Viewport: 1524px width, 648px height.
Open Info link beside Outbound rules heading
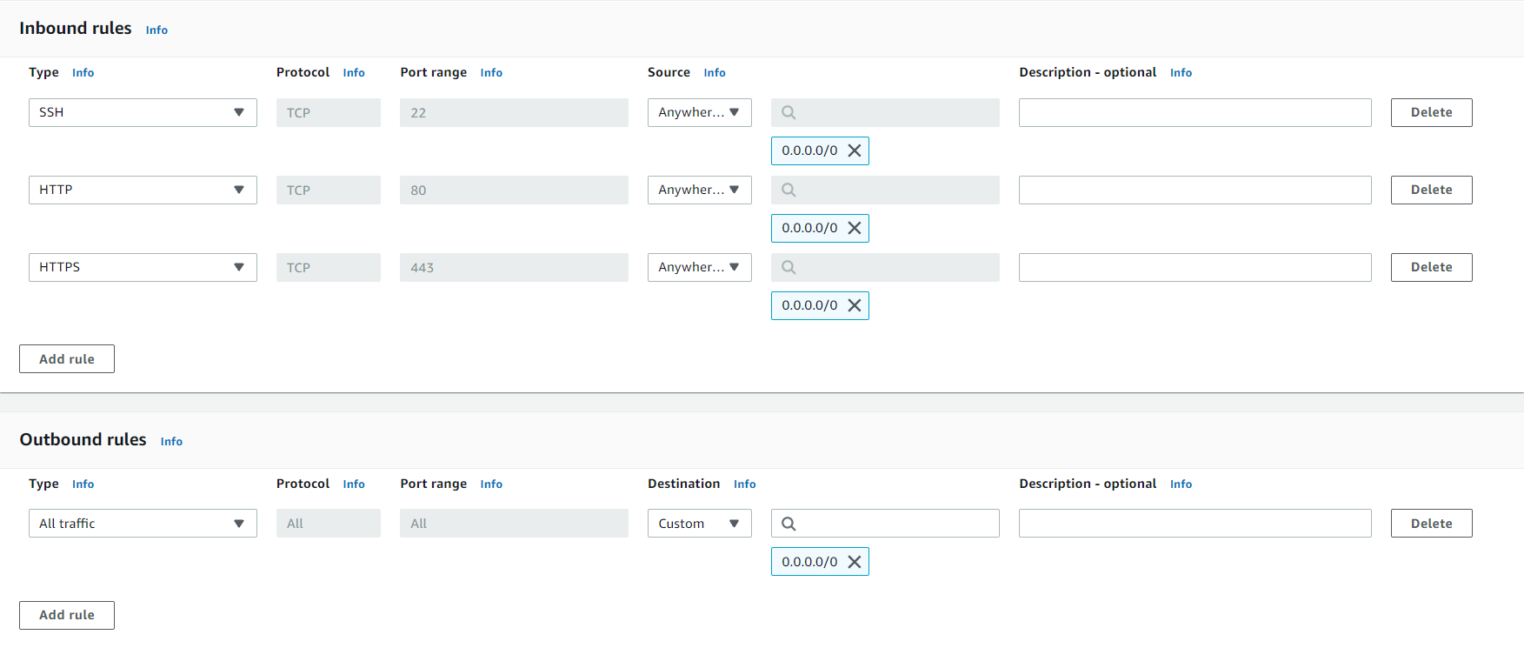pyautogui.click(x=171, y=441)
